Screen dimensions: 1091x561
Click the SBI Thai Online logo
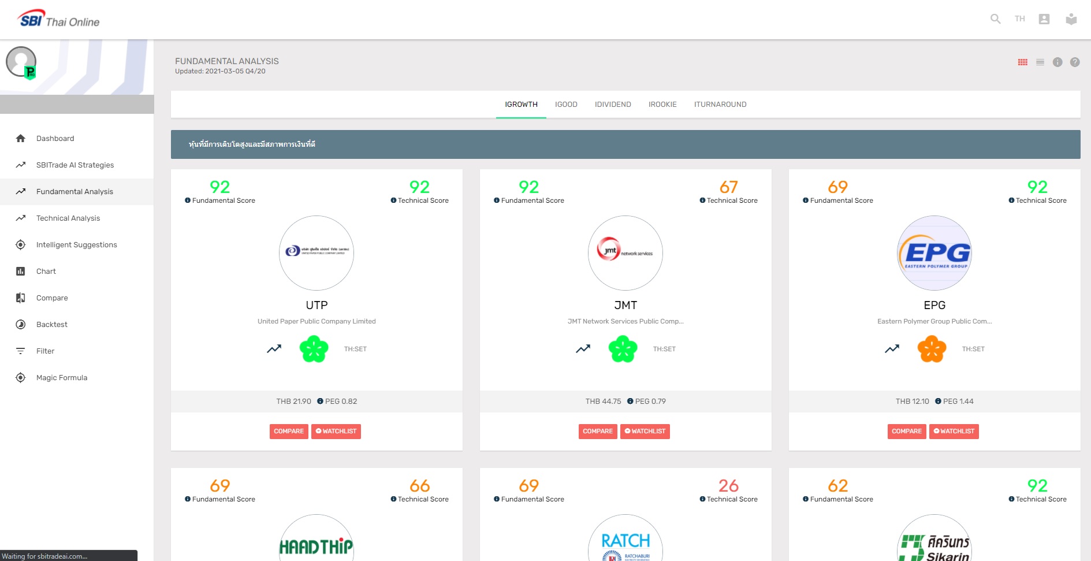pyautogui.click(x=58, y=19)
